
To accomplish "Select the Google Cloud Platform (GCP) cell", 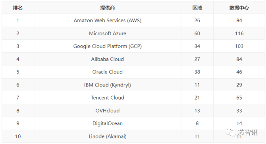I will (x=107, y=46).
